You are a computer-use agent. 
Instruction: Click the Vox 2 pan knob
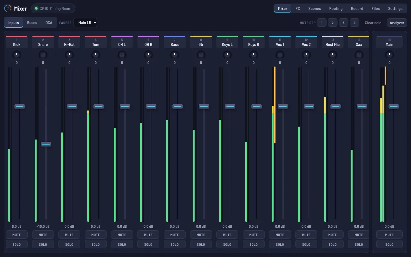click(x=306, y=55)
